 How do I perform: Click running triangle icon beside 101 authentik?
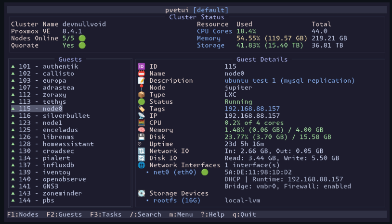pos(13,66)
